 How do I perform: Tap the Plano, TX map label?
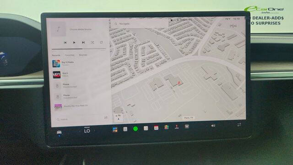point(189,118)
